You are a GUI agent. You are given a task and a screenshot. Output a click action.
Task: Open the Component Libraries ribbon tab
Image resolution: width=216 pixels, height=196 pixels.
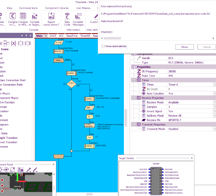tap(57, 8)
